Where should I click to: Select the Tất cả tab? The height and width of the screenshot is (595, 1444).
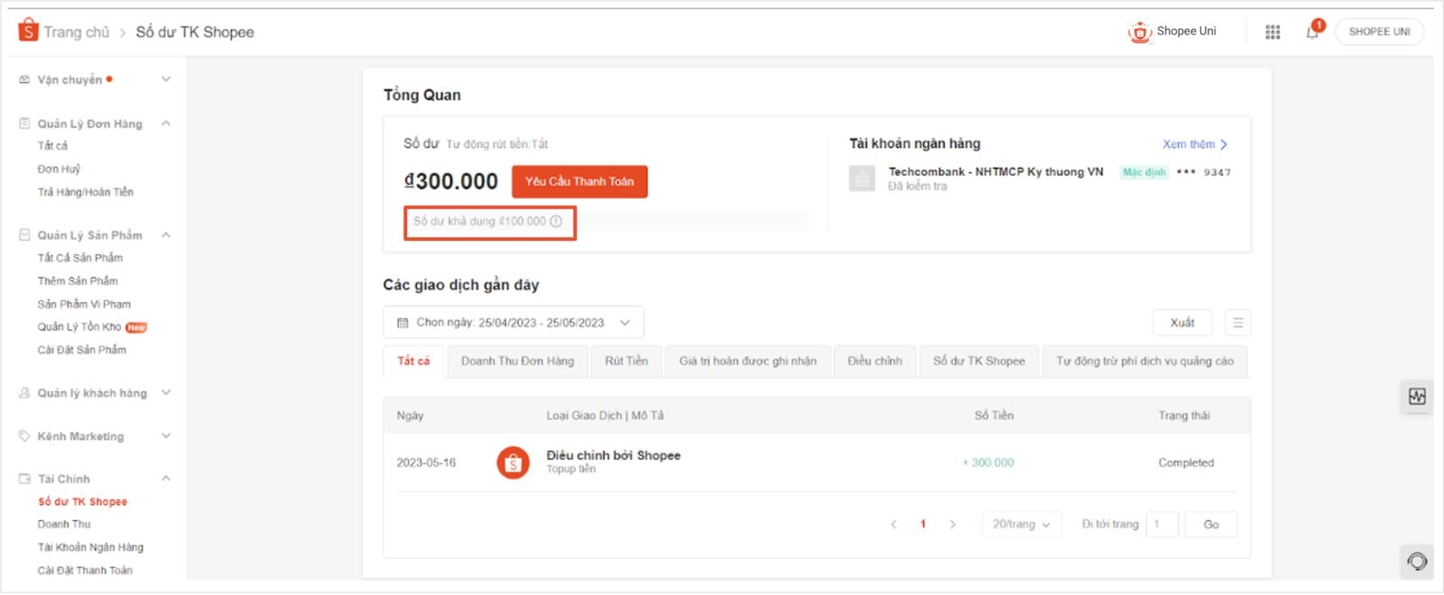pos(413,362)
